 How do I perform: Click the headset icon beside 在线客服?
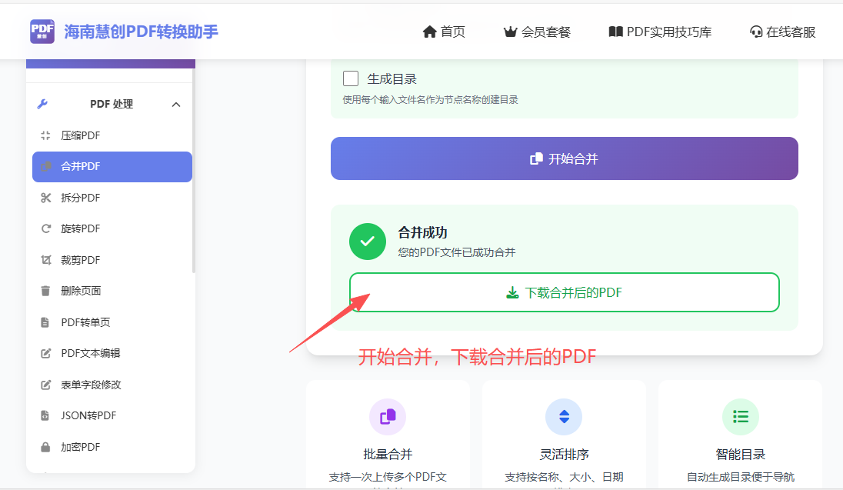(x=756, y=32)
